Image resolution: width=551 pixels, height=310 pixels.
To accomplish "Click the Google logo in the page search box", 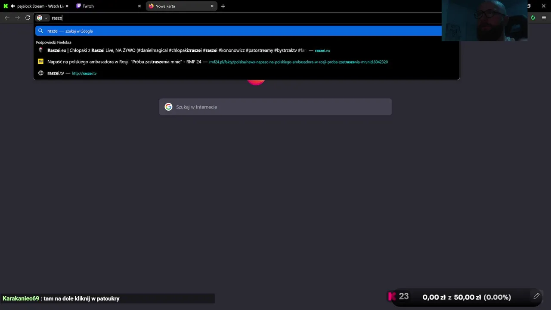I will click(169, 107).
